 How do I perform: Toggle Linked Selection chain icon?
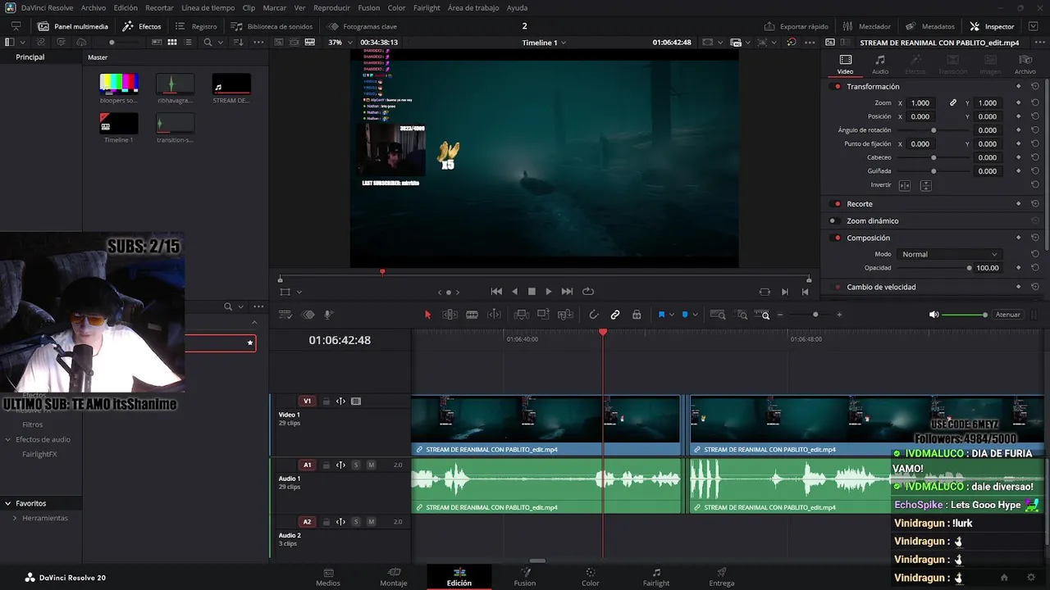(615, 315)
